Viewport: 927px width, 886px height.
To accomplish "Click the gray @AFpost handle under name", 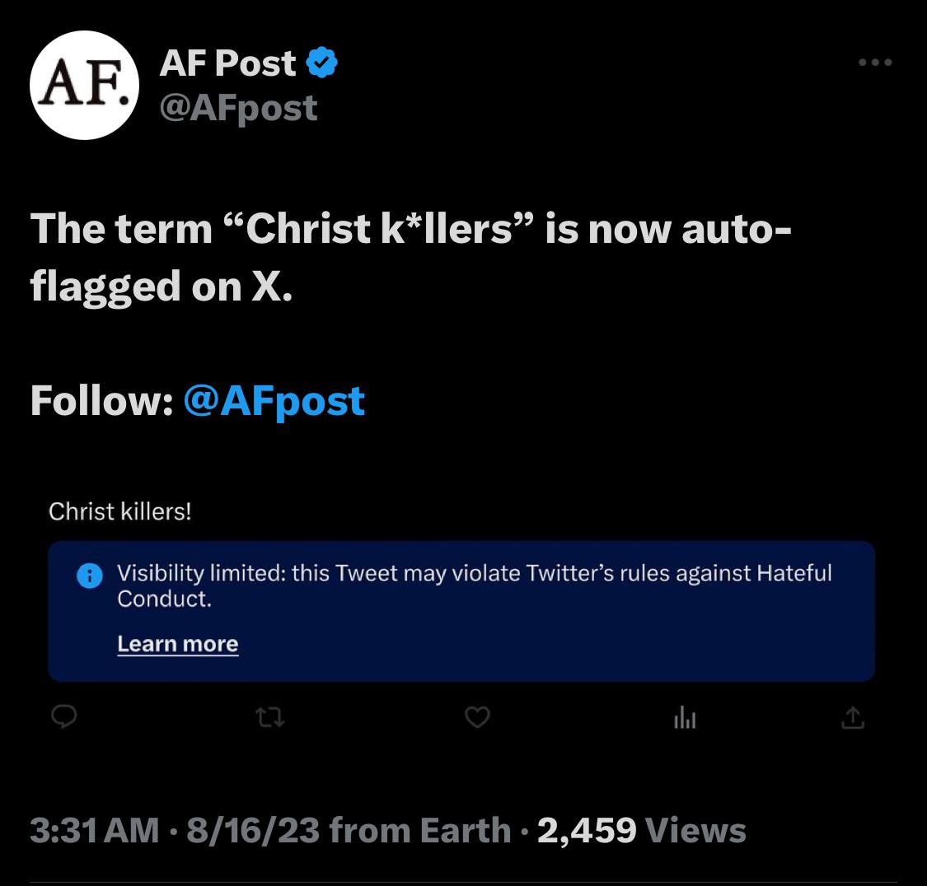I will pyautogui.click(x=239, y=108).
